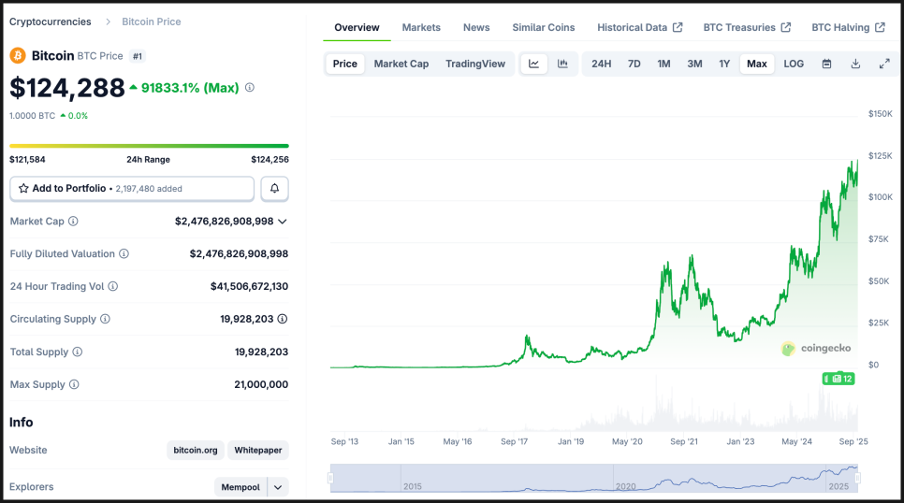Switch to the candlestick chart view
904x503 pixels.
point(562,64)
